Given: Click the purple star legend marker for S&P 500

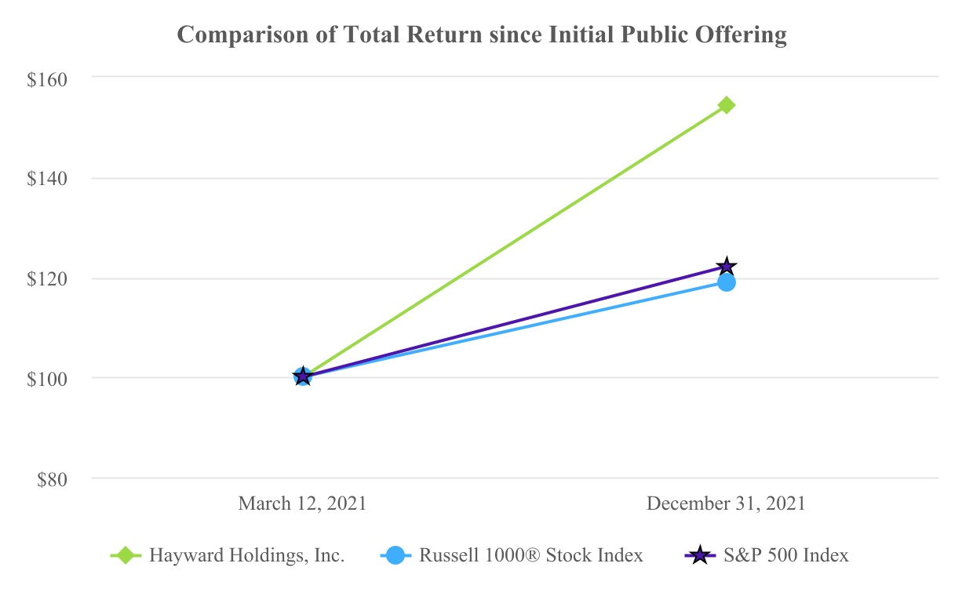Looking at the screenshot, I should click(x=700, y=555).
